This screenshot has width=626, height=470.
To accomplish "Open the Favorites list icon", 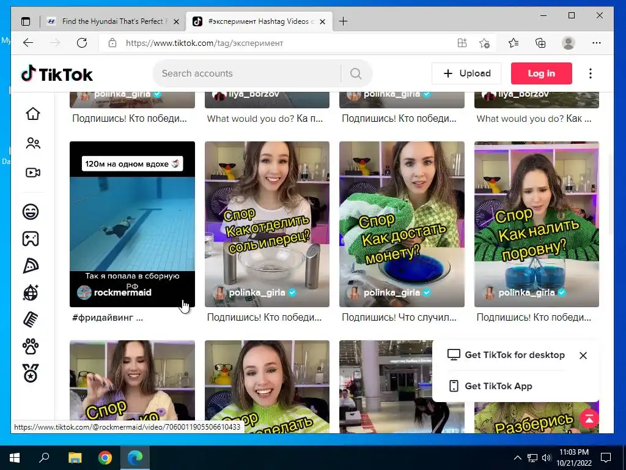I will pyautogui.click(x=514, y=43).
